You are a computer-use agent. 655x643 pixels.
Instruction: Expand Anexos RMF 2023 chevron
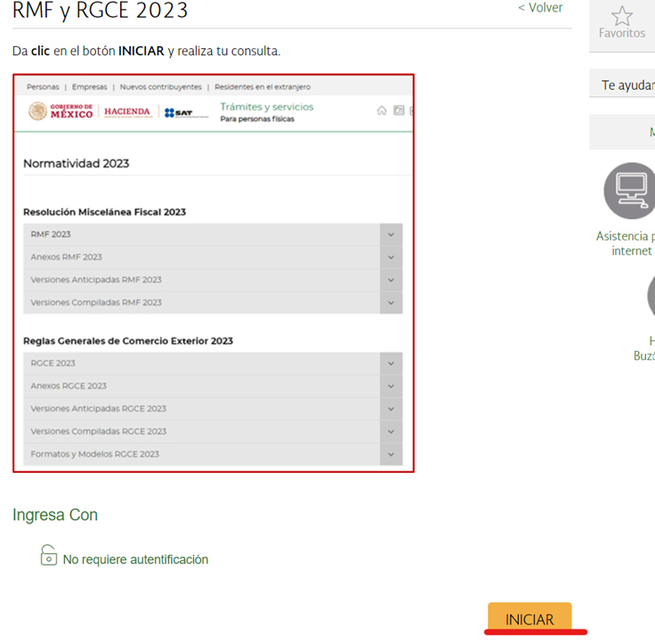[391, 257]
